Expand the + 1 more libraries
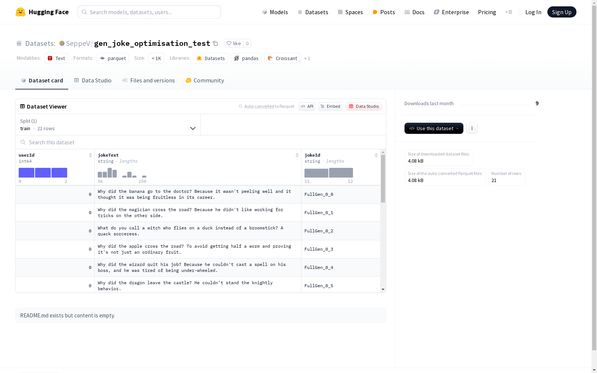The height and width of the screenshot is (373, 597). coord(307,58)
